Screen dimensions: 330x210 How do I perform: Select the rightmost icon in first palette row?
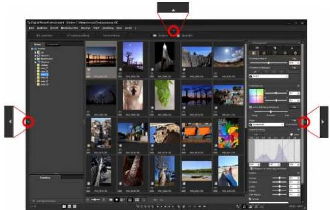click(x=292, y=48)
